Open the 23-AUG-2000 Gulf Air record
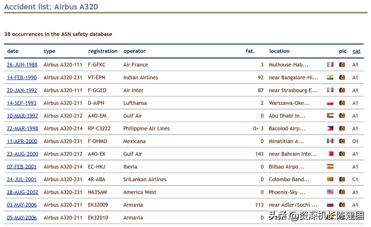Viewport: 371px width, 227px height. point(22,154)
